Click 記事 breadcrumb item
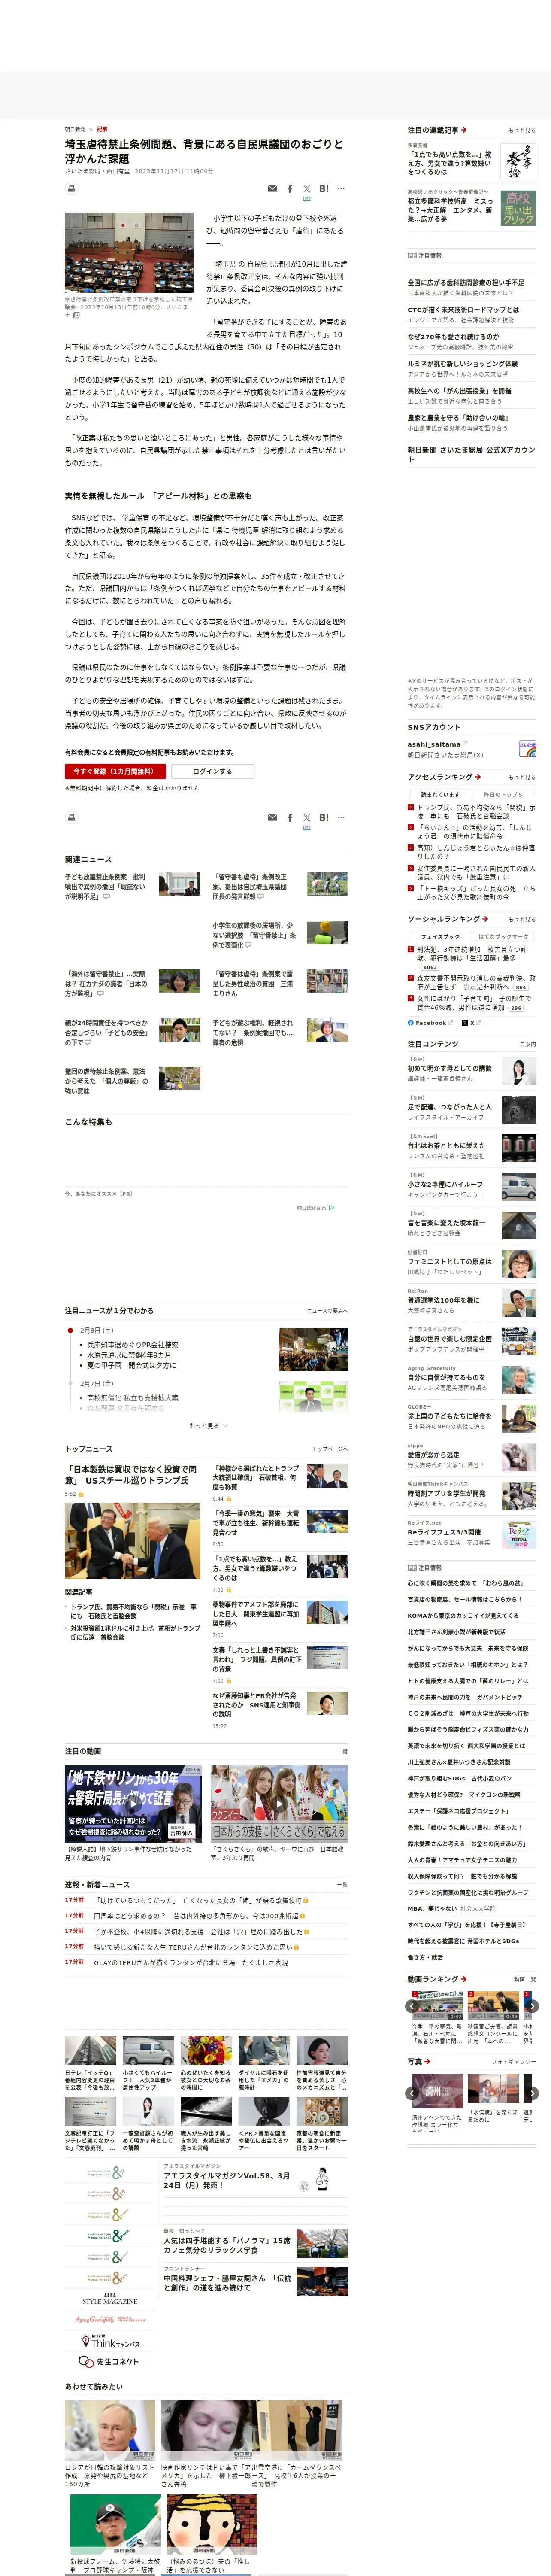 pyautogui.click(x=102, y=129)
